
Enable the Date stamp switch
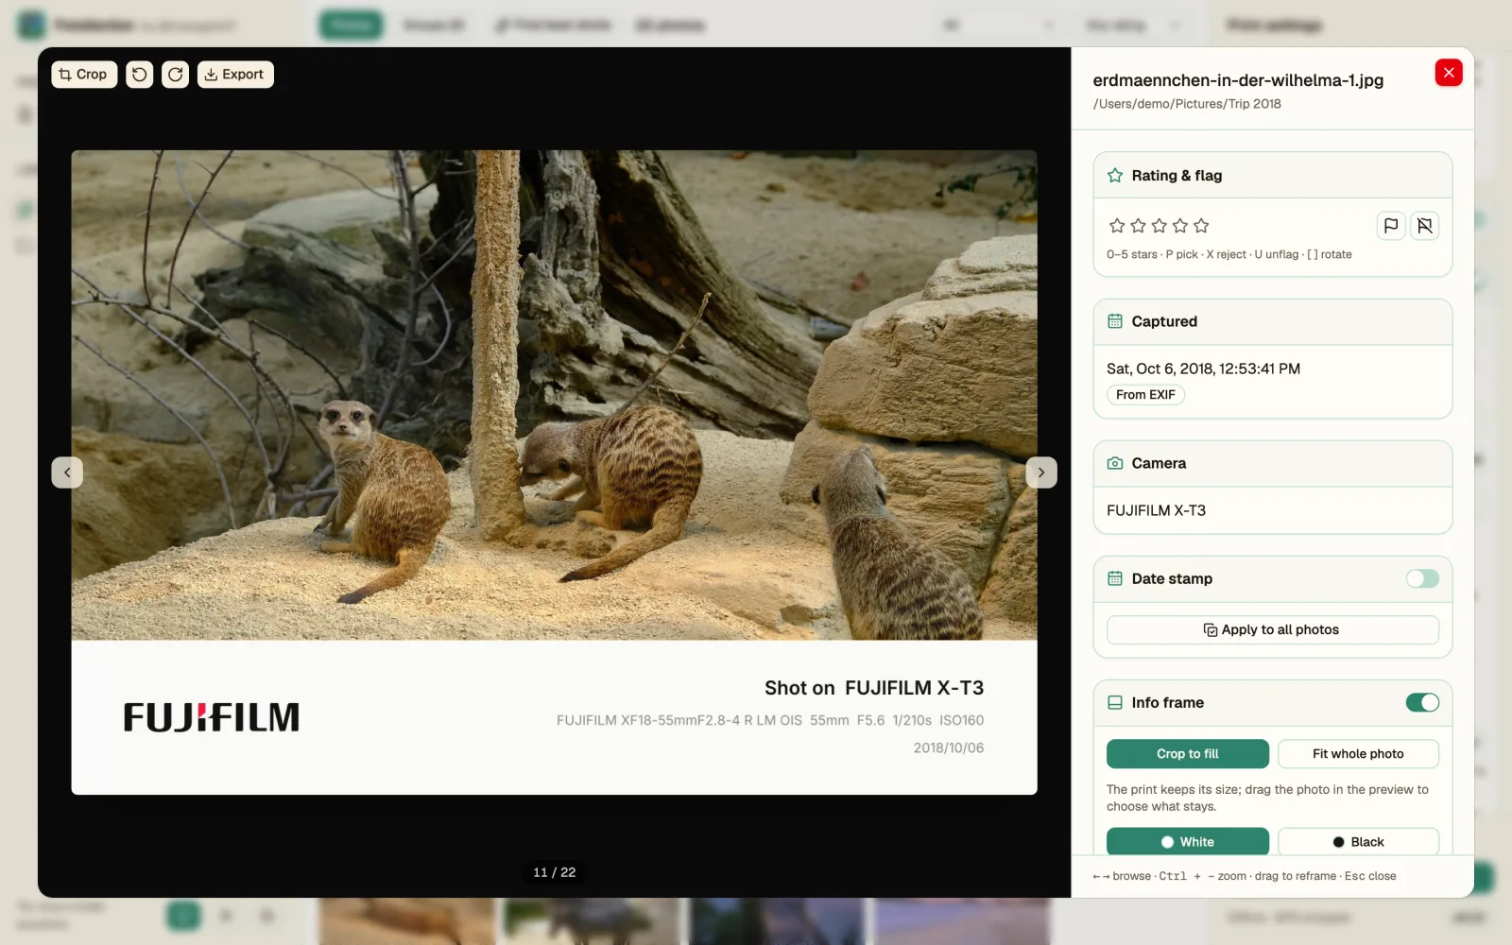tap(1422, 578)
